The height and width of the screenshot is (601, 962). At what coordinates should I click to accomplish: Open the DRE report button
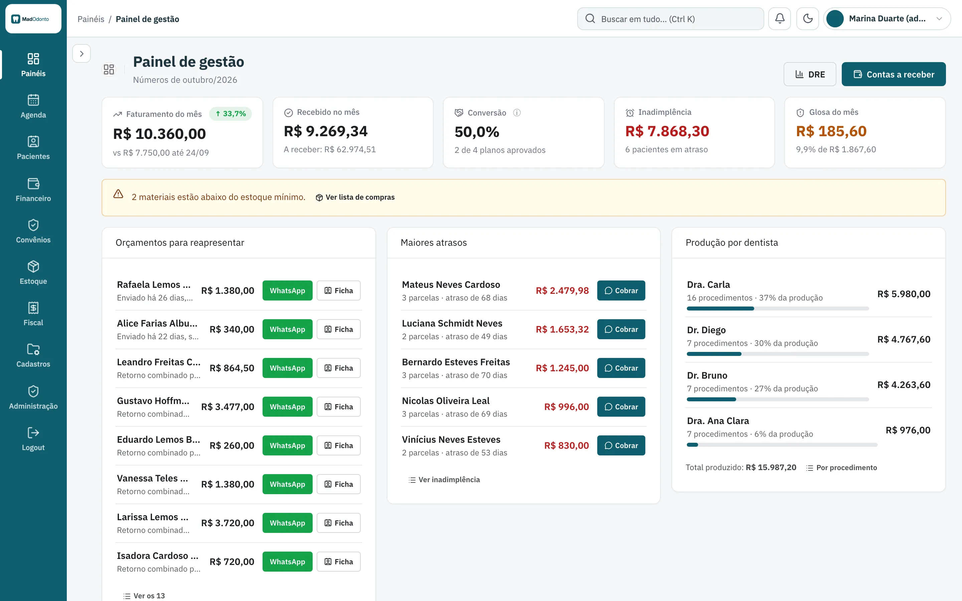810,74
